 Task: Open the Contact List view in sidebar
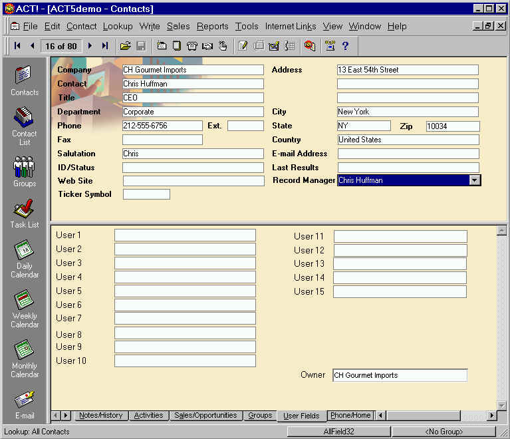point(24,124)
